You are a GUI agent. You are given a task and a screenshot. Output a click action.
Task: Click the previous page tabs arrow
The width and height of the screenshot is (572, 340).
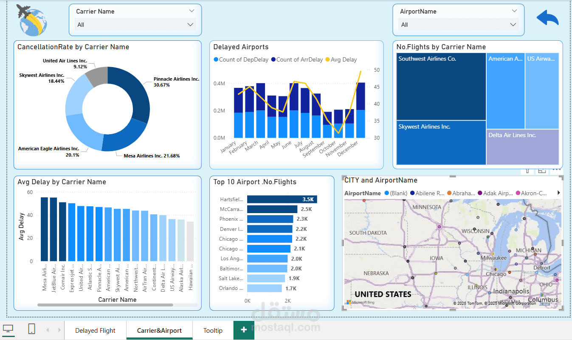tap(48, 330)
